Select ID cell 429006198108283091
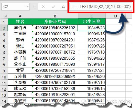 (55, 95)
